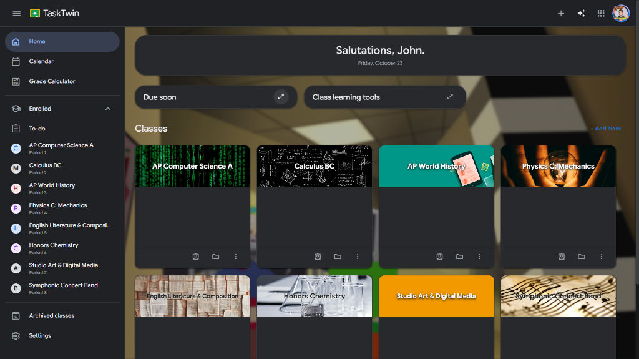Open the hamburger main menu
The image size is (639, 359).
tap(16, 14)
